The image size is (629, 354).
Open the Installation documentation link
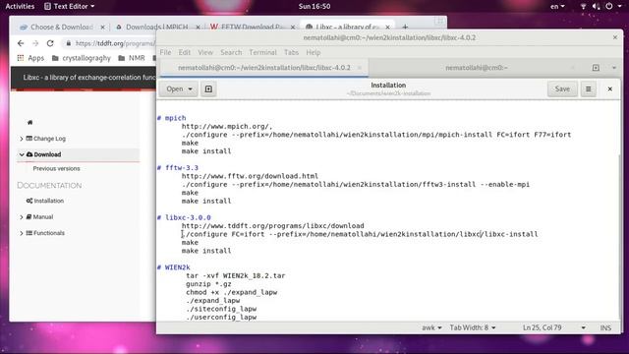(48, 201)
